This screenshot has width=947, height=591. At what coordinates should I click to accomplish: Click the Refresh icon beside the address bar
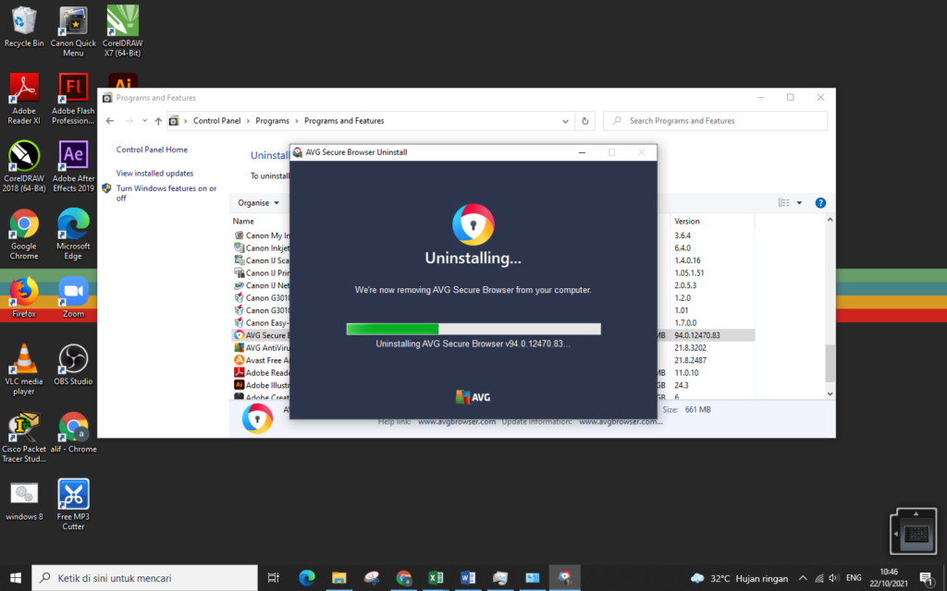click(x=585, y=120)
